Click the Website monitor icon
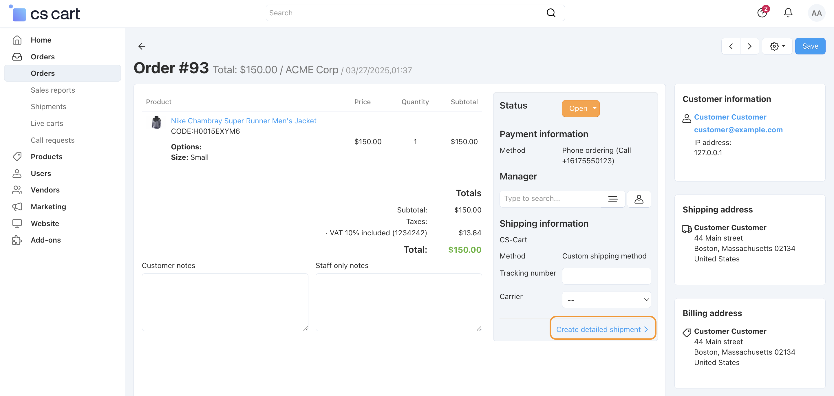Image resolution: width=834 pixels, height=396 pixels. (x=17, y=223)
